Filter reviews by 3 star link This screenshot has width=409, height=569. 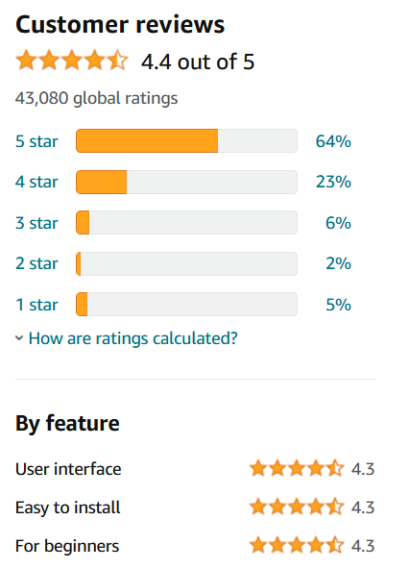[x=36, y=223]
